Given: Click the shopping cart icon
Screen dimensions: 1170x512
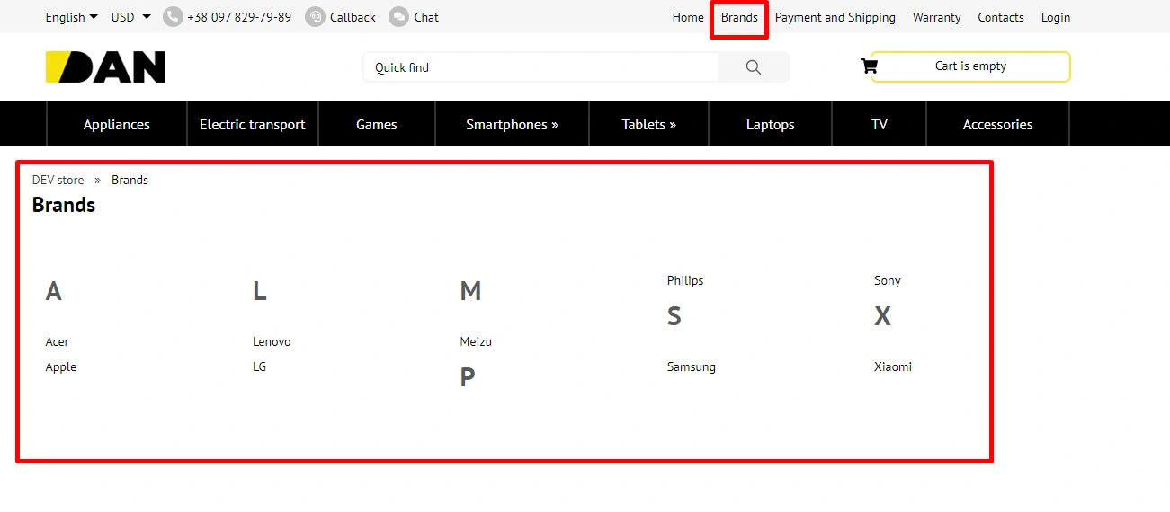Looking at the screenshot, I should 869,66.
